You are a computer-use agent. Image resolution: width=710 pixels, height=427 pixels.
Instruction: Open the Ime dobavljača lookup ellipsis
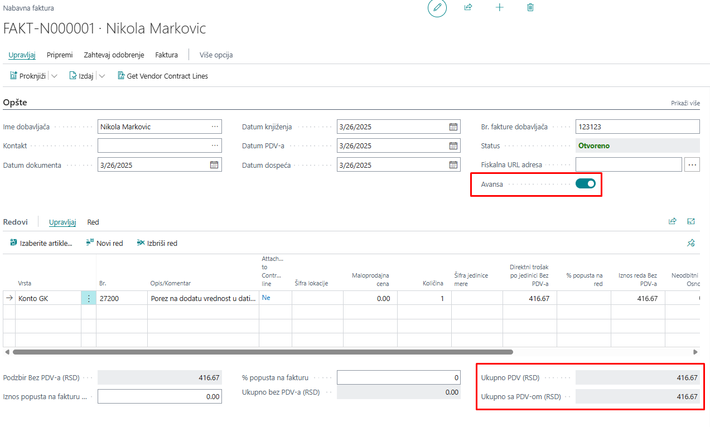215,127
